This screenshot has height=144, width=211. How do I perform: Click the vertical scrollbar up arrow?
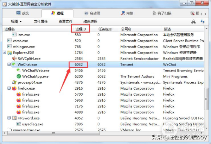(x=206, y=28)
